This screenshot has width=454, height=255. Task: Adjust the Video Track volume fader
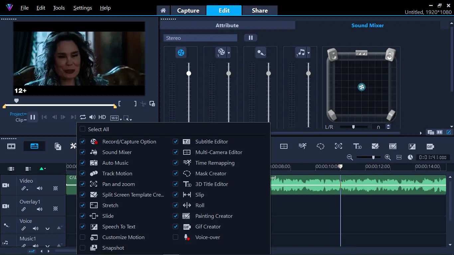pyautogui.click(x=189, y=73)
